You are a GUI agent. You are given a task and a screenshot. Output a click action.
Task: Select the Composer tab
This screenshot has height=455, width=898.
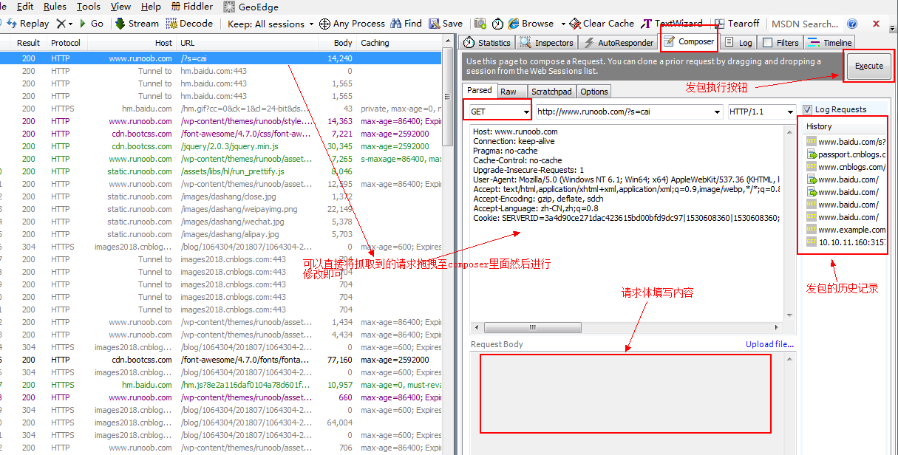pos(690,41)
